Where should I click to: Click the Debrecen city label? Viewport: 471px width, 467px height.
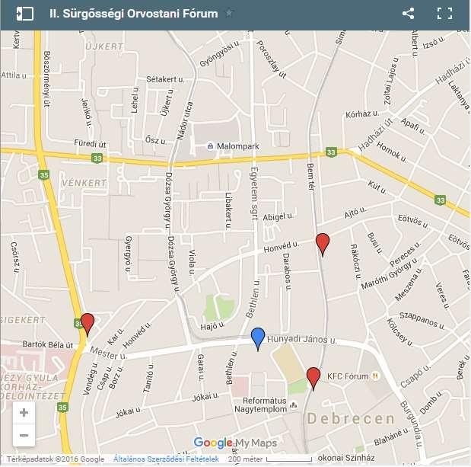coord(351,419)
